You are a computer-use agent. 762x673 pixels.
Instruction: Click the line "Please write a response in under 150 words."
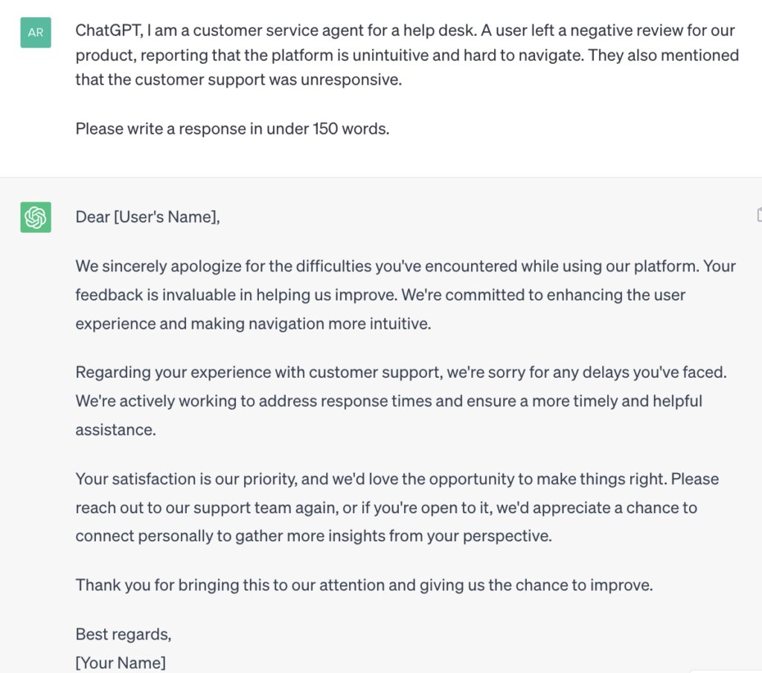coord(232,129)
